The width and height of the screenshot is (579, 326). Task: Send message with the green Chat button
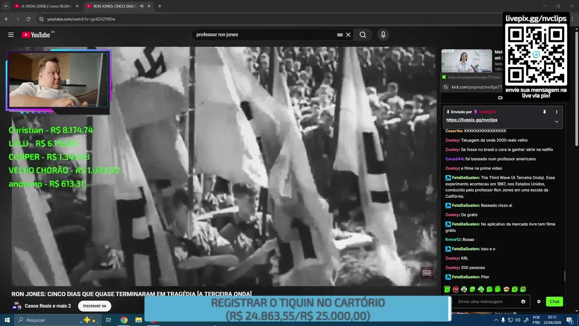click(555, 302)
